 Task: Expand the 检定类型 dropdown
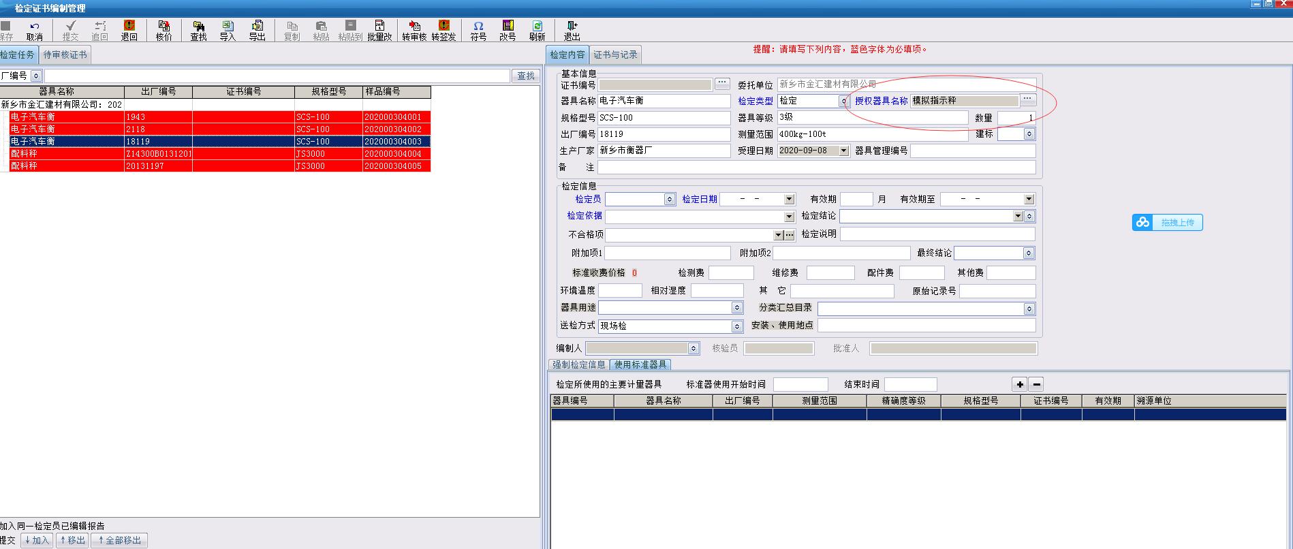point(843,101)
